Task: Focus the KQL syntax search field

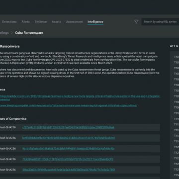Action: [160, 22]
